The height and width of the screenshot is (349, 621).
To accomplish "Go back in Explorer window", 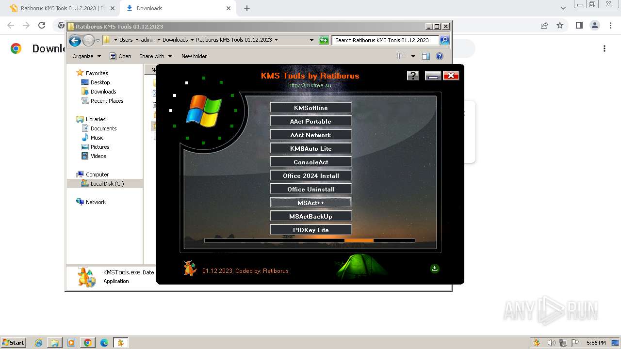I will point(75,40).
